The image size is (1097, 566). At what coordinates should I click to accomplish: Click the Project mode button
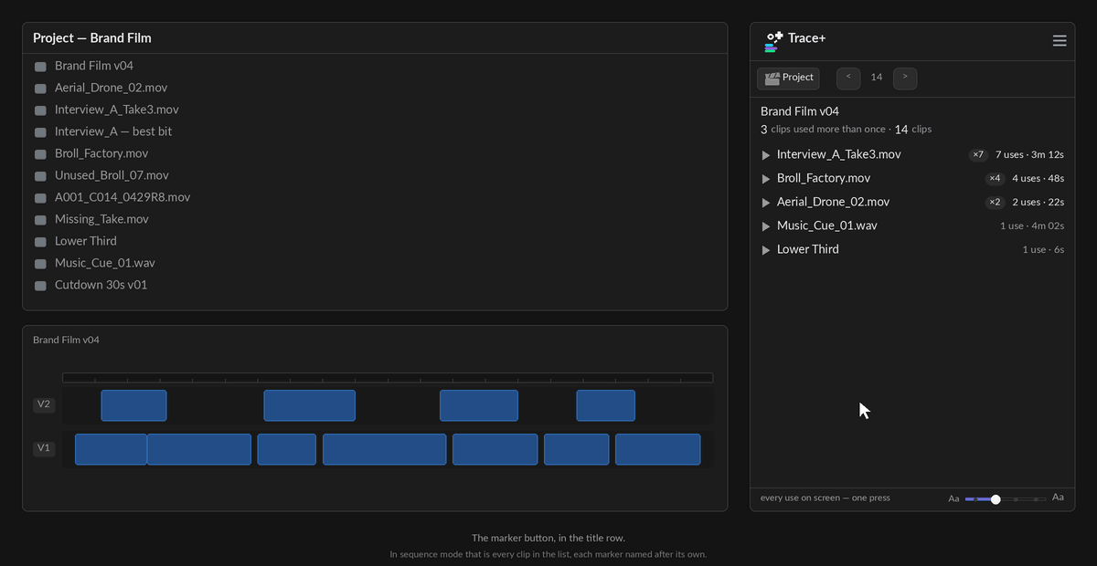click(x=788, y=79)
